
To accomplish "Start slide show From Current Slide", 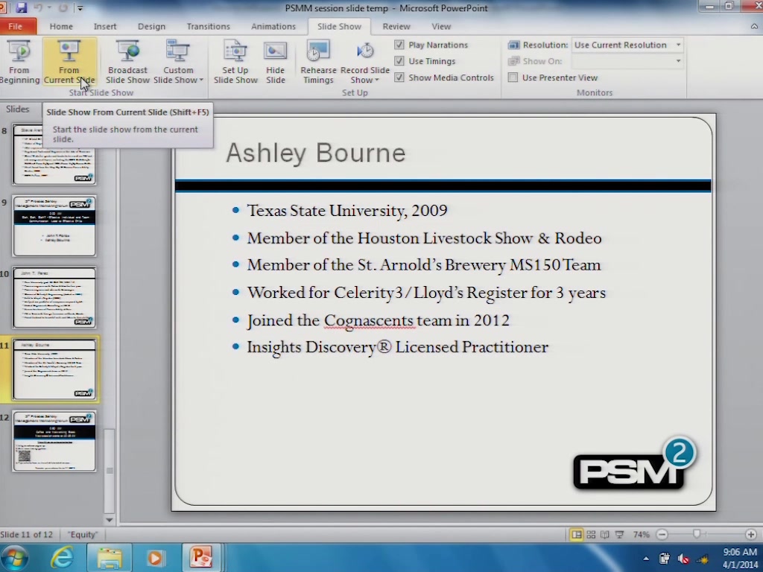I will (69, 63).
